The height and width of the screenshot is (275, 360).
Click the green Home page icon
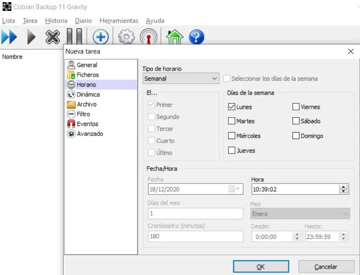(175, 37)
